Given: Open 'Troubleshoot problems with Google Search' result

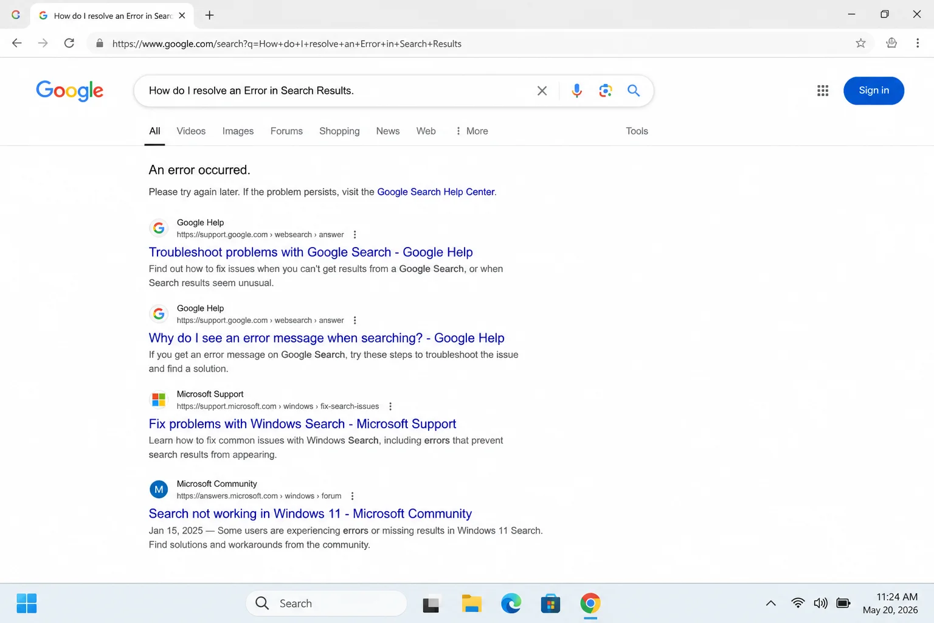Looking at the screenshot, I should [311, 252].
